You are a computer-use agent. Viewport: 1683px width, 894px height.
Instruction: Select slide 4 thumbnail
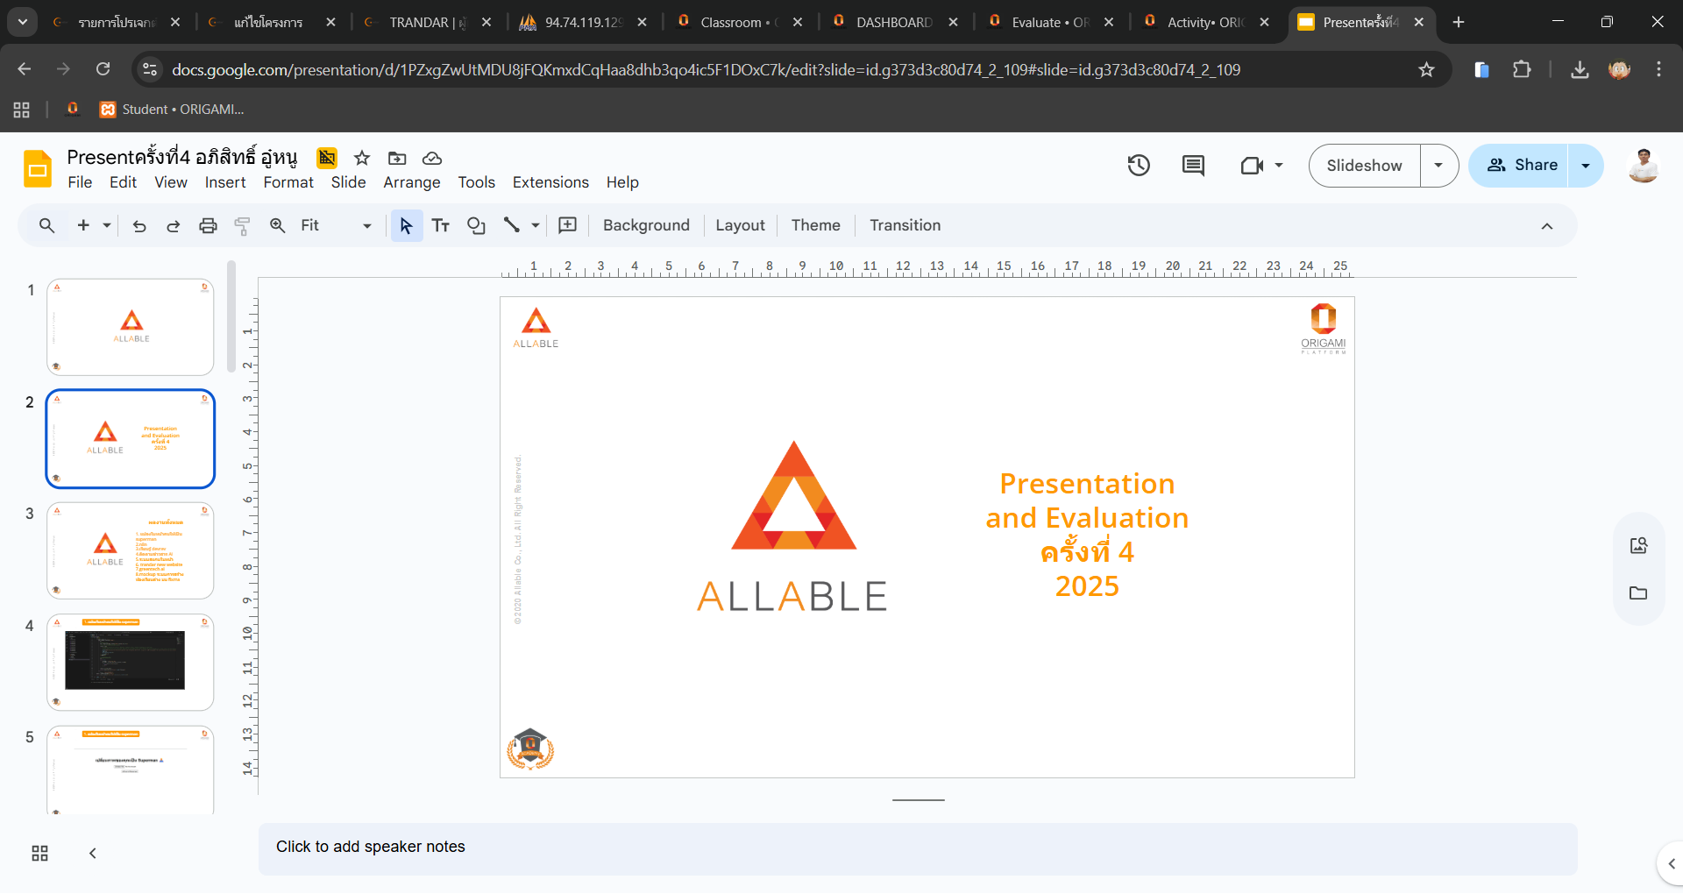(x=130, y=662)
